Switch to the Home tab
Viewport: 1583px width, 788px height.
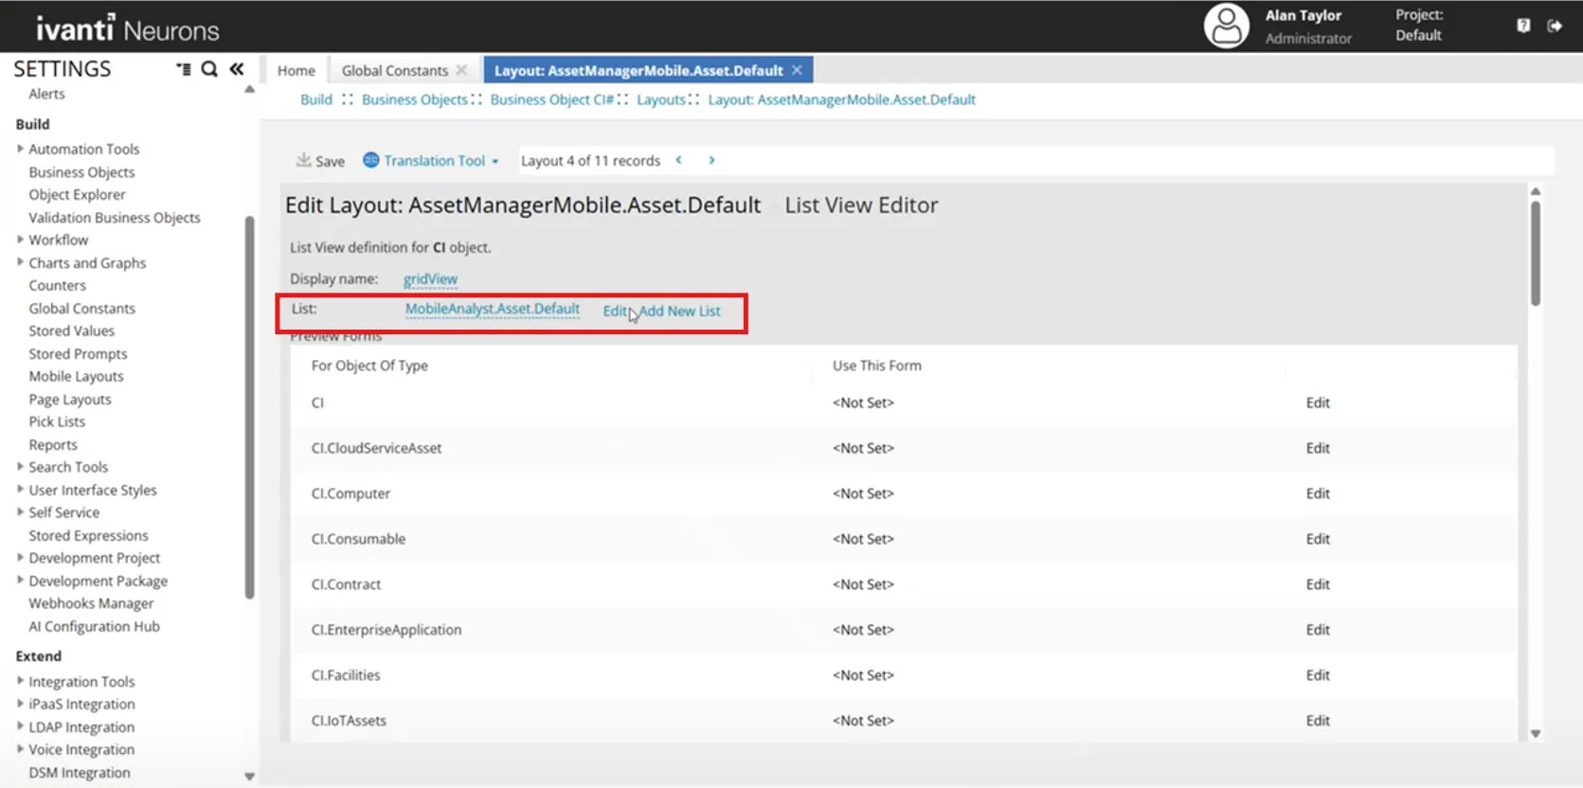coord(296,70)
